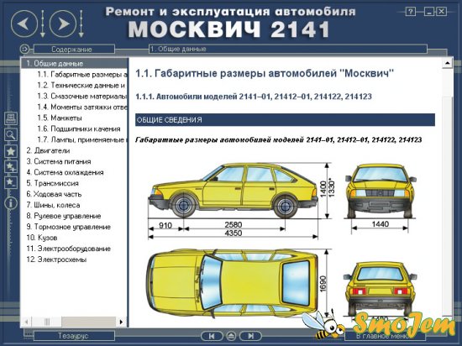Click the content pane scroll-up arrow
This screenshot has width=462, height=346.
click(x=448, y=63)
